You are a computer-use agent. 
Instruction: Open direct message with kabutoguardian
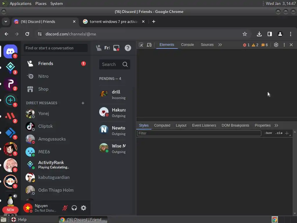pyautogui.click(x=56, y=177)
